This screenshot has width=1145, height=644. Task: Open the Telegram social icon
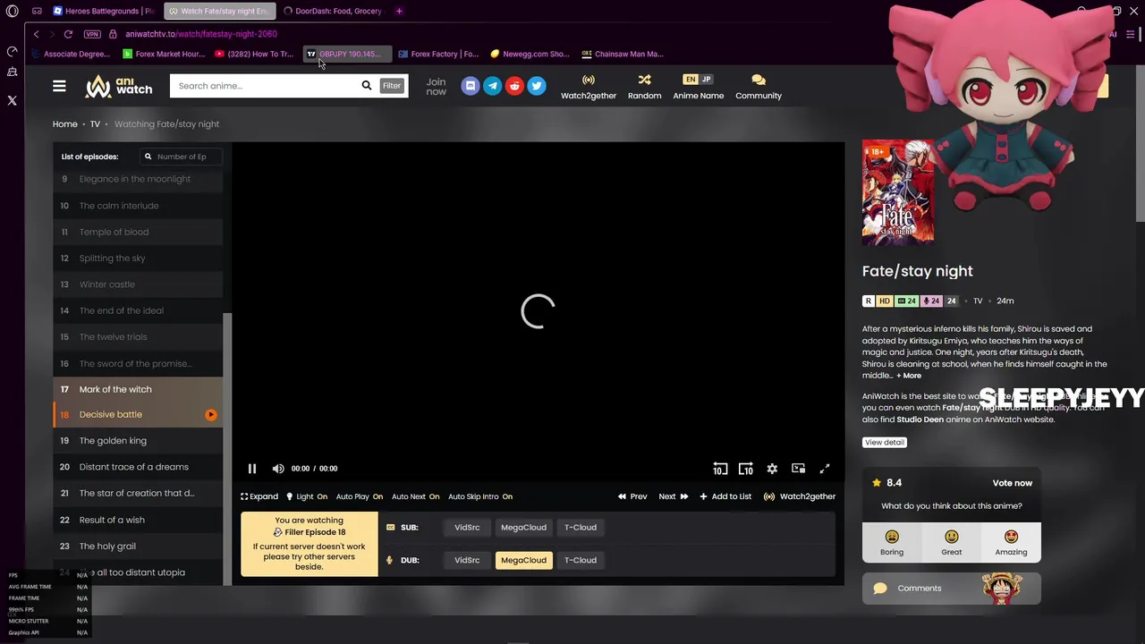[x=492, y=86]
